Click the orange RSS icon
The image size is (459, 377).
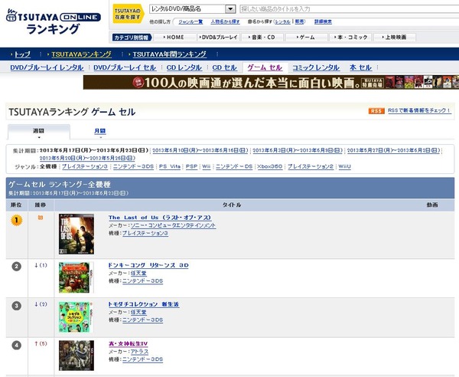376,111
